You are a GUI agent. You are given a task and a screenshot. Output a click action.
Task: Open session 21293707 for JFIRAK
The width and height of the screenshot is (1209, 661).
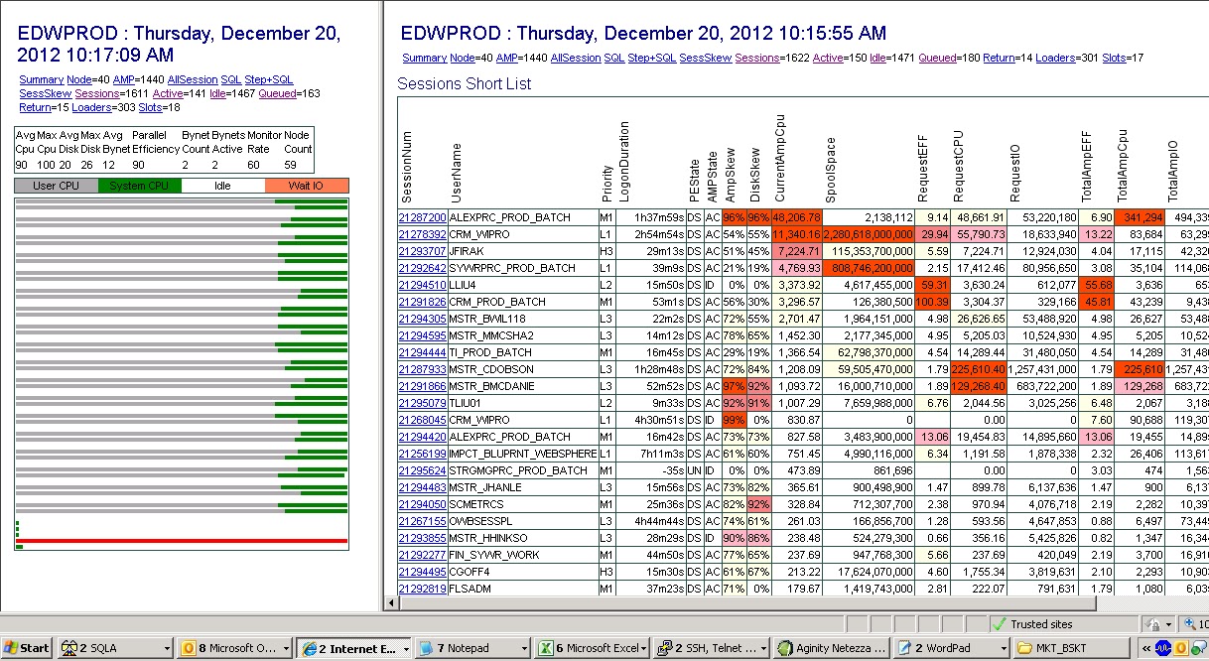click(x=422, y=250)
